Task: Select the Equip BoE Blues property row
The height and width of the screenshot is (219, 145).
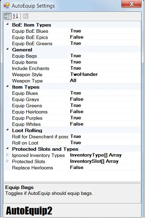Action: pyautogui.click(x=76, y=31)
